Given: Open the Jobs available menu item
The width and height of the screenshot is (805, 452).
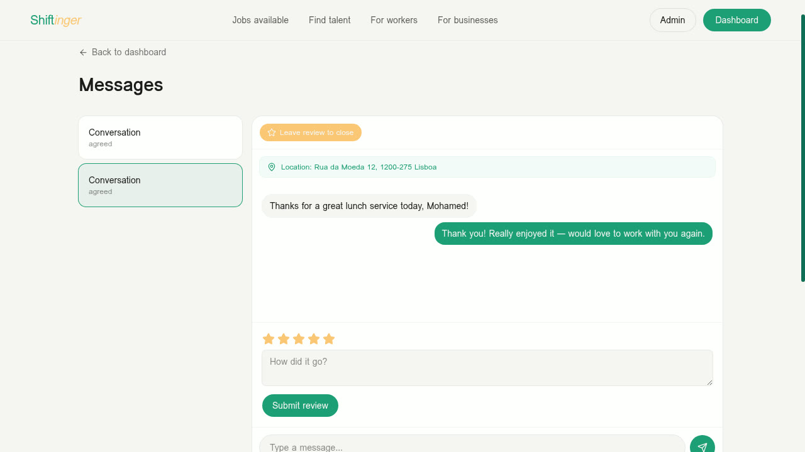Looking at the screenshot, I should (x=260, y=20).
